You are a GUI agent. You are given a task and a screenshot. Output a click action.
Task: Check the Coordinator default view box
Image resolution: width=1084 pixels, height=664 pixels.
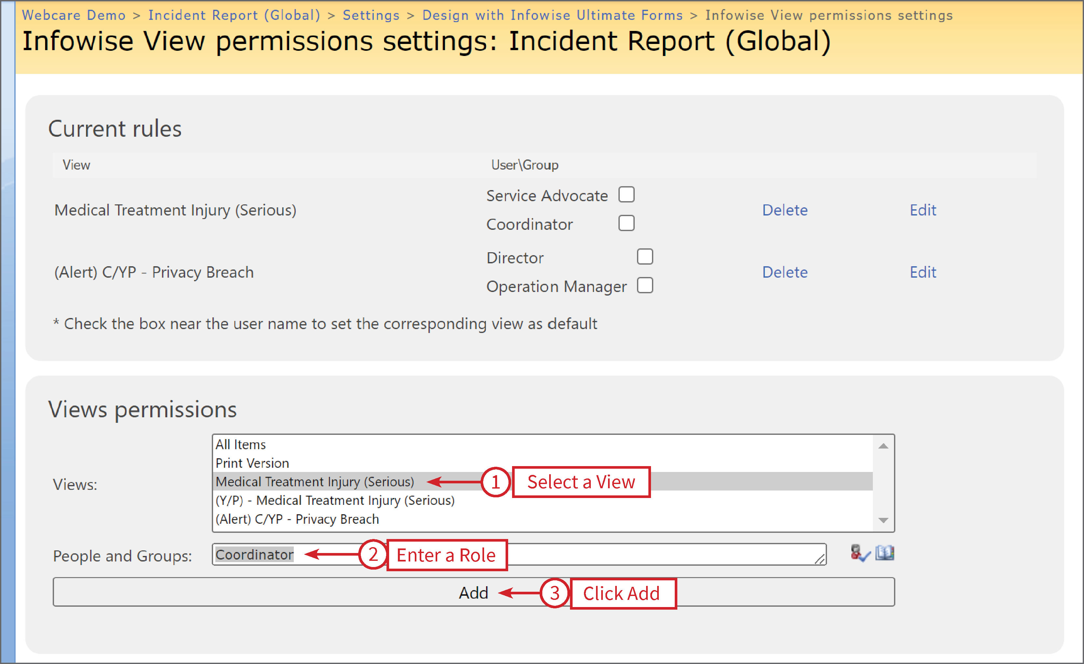[x=627, y=223]
